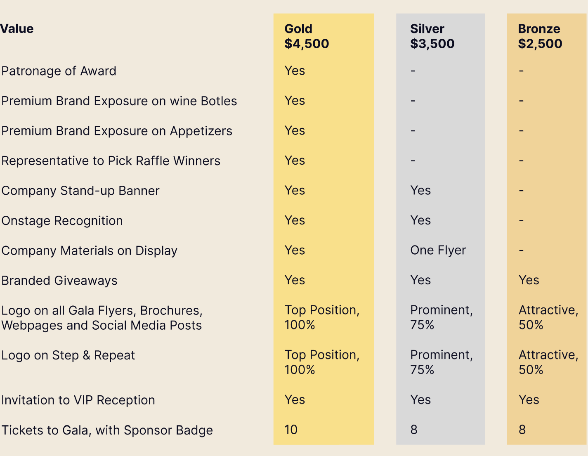The image size is (588, 456).
Task: Click the Value heading
Action: coord(17,29)
